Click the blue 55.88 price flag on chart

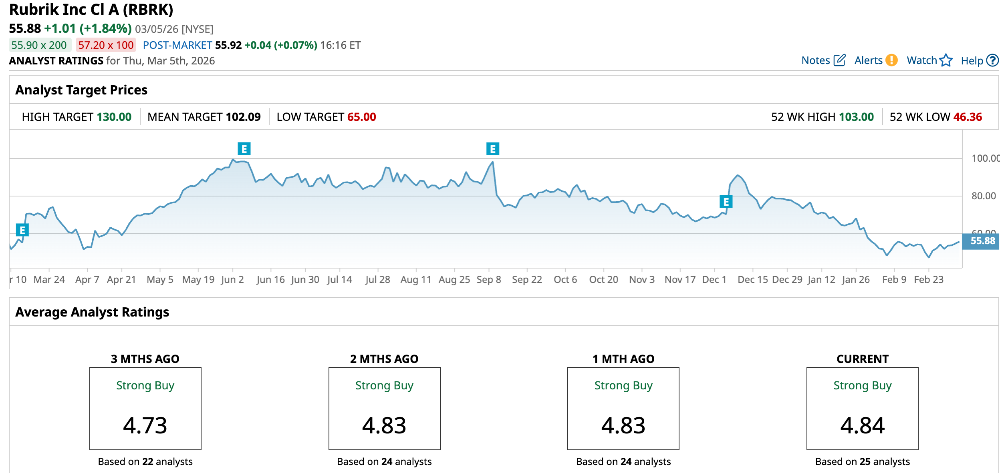coord(982,241)
